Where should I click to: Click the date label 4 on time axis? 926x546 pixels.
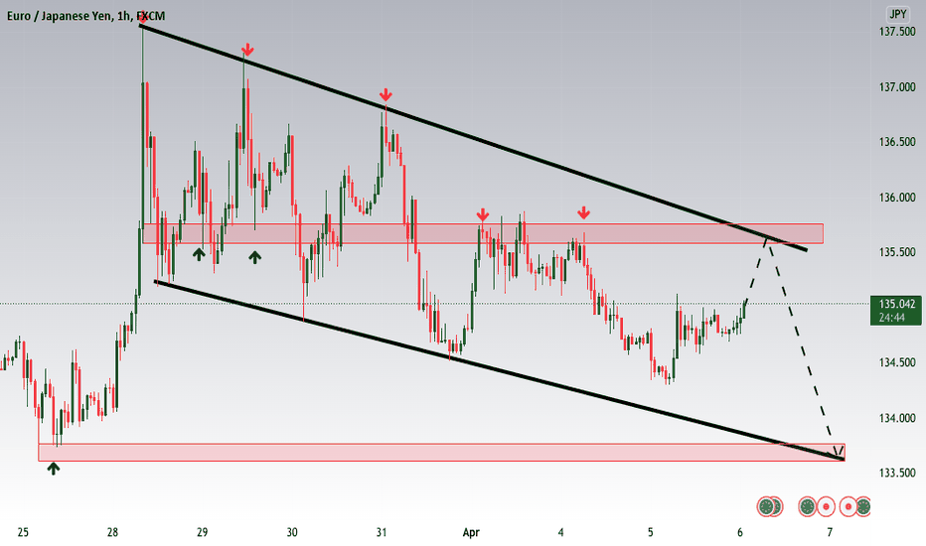pos(560,532)
